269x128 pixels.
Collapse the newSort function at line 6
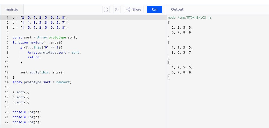click(x=10, y=42)
